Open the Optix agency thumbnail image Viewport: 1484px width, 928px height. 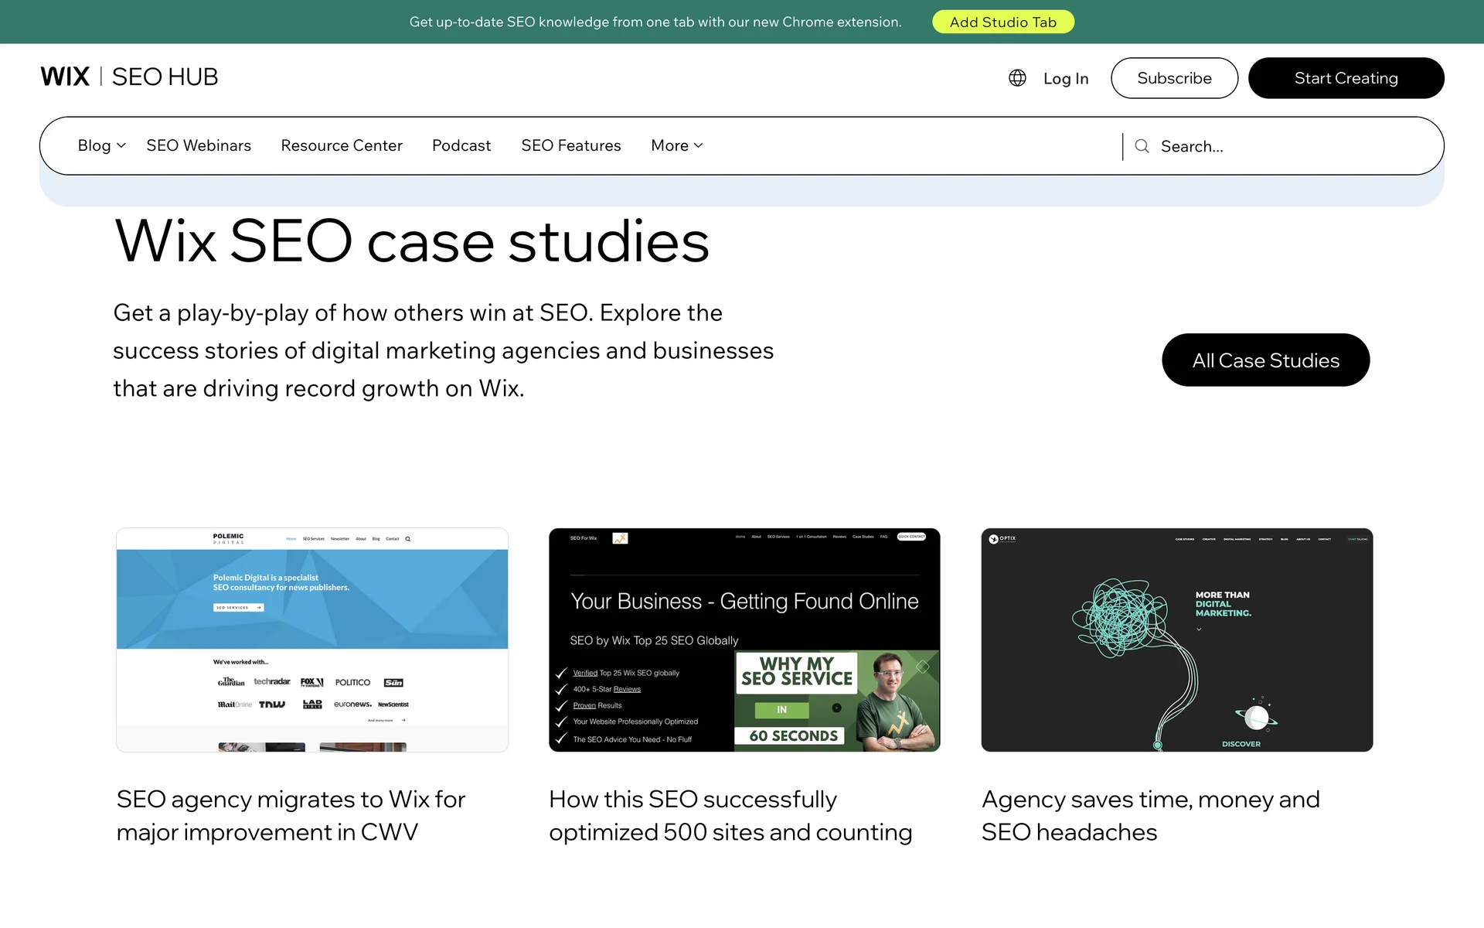[1176, 640]
